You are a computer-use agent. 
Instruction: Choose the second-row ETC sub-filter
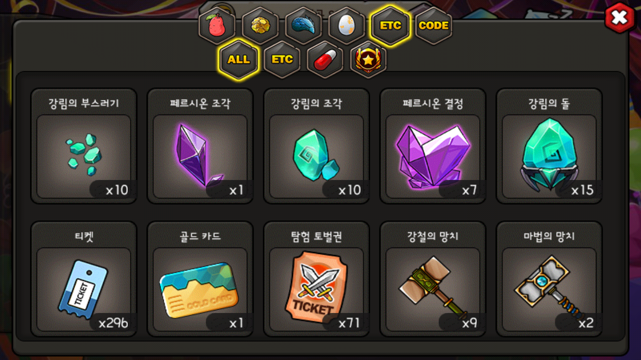[282, 60]
